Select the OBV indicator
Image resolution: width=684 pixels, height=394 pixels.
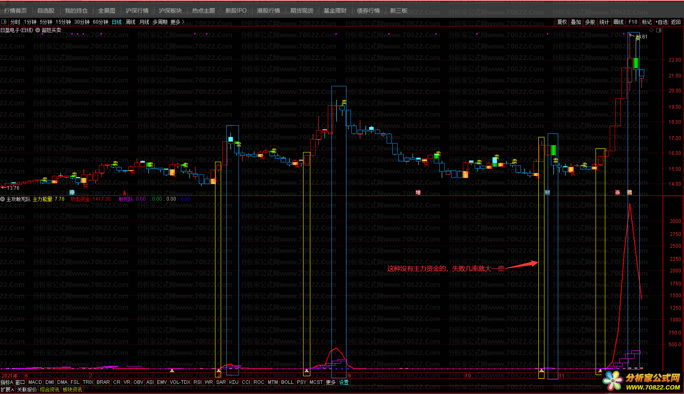point(138,382)
